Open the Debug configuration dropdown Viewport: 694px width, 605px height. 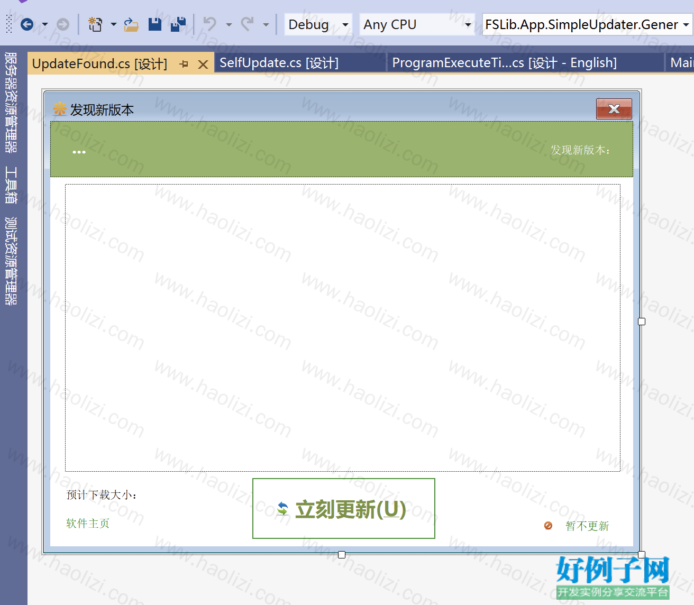point(318,24)
